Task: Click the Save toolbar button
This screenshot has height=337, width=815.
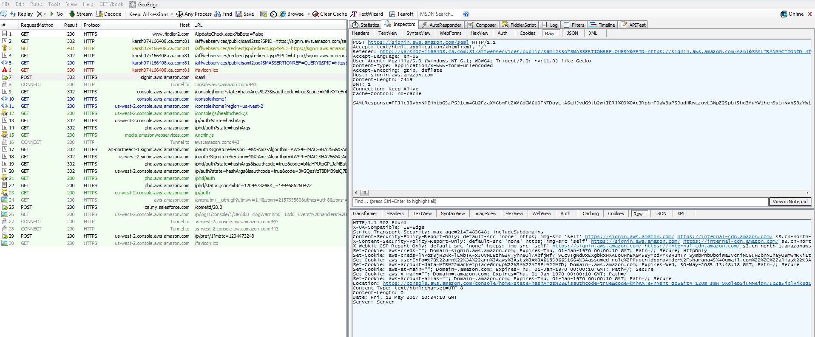Action: 245,14
